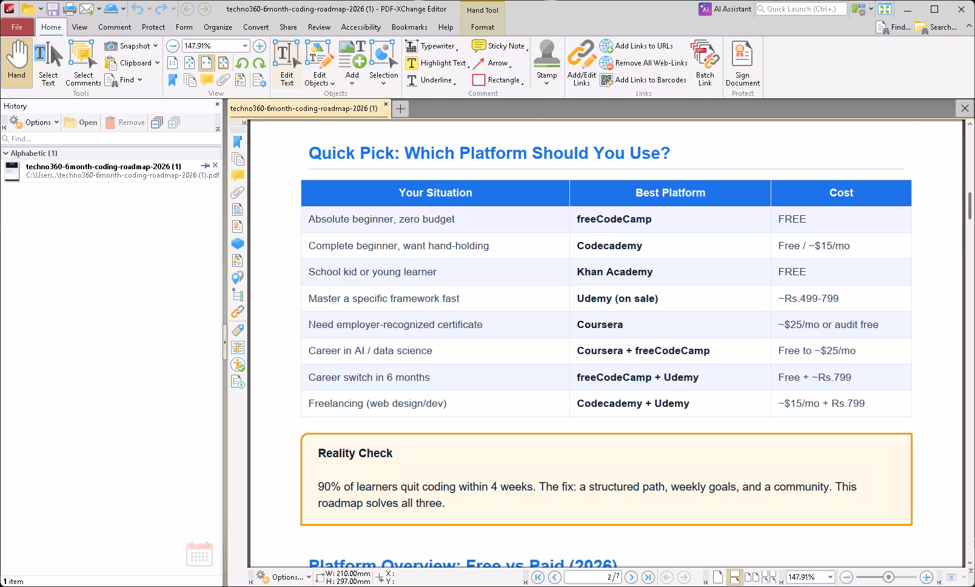Collapse the Alphabetic (1) group
This screenshot has width=975, height=587.
[6, 153]
